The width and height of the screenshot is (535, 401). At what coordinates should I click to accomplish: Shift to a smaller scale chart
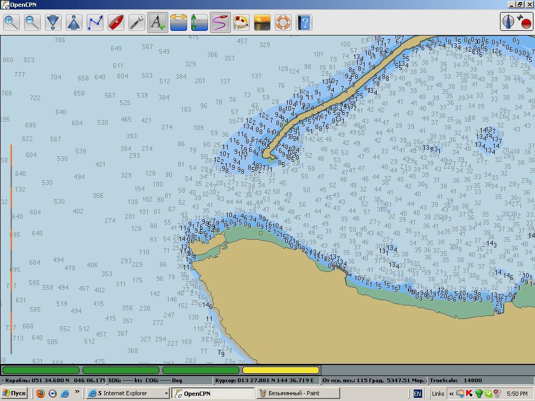(x=74, y=22)
